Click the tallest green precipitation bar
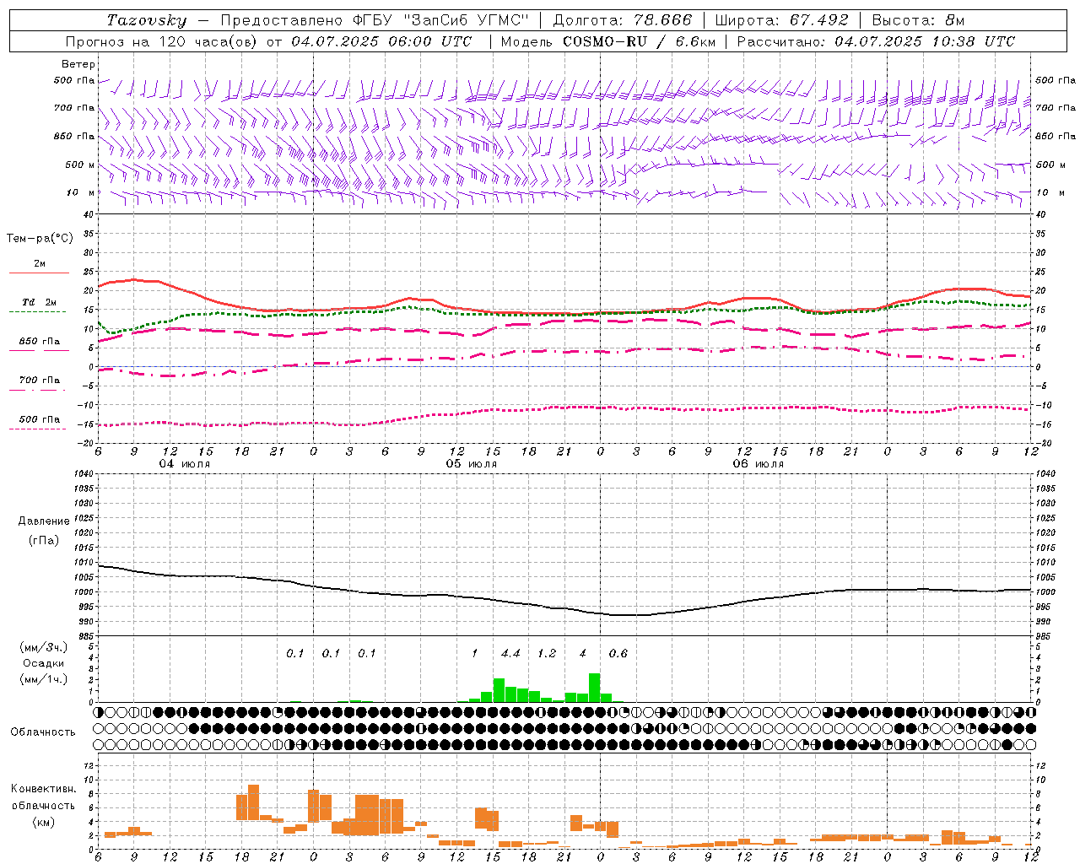Screen dimensions: 1080x864 (595, 688)
